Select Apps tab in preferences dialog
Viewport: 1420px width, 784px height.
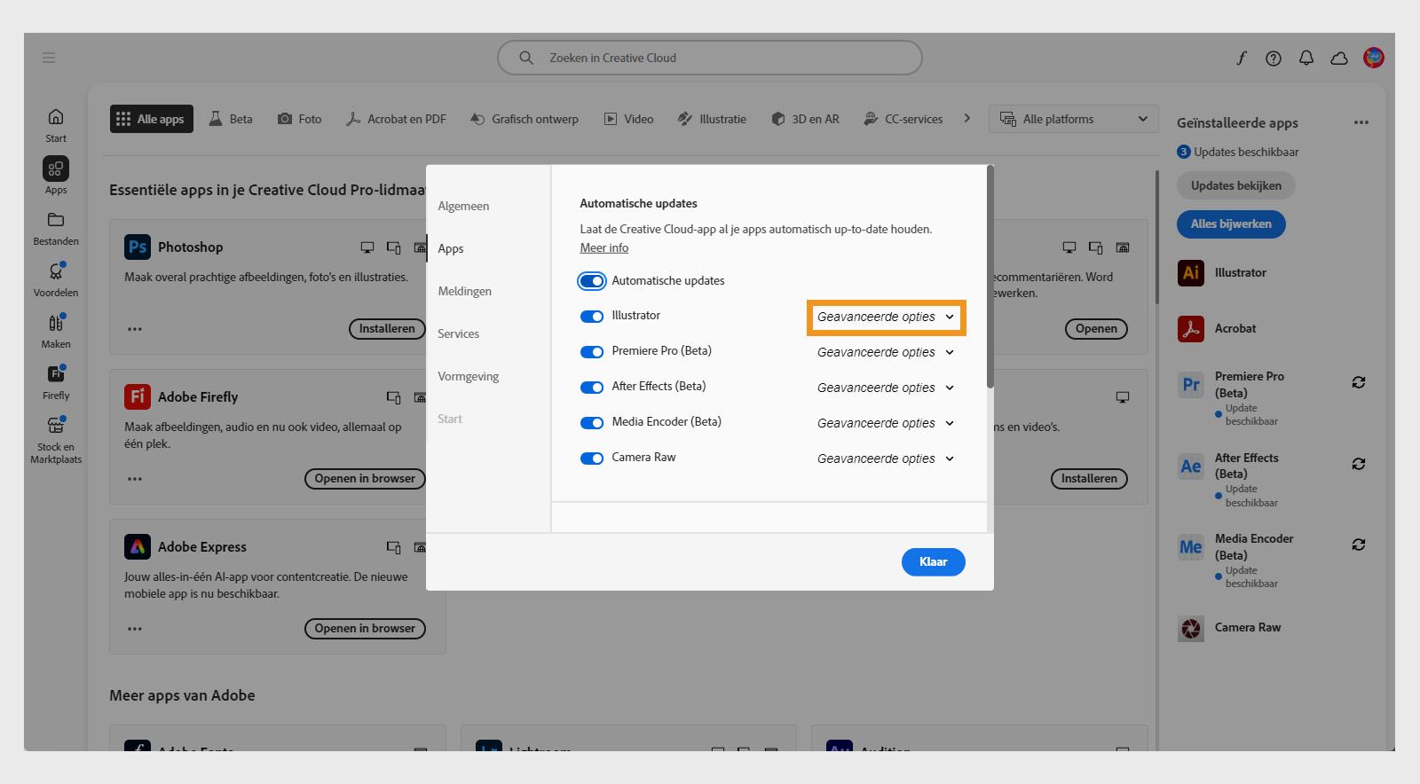coord(451,248)
